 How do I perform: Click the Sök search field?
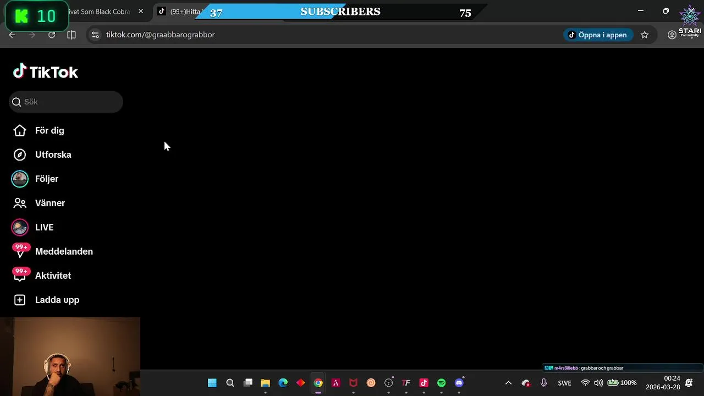coord(66,102)
